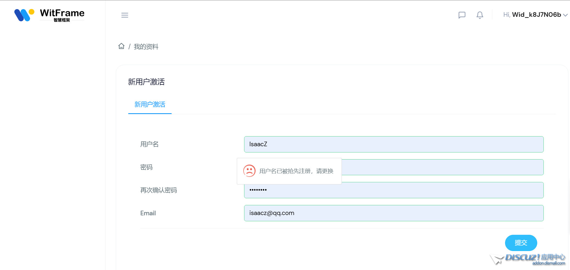Open the messages chat icon
This screenshot has height=270, width=570.
(462, 15)
